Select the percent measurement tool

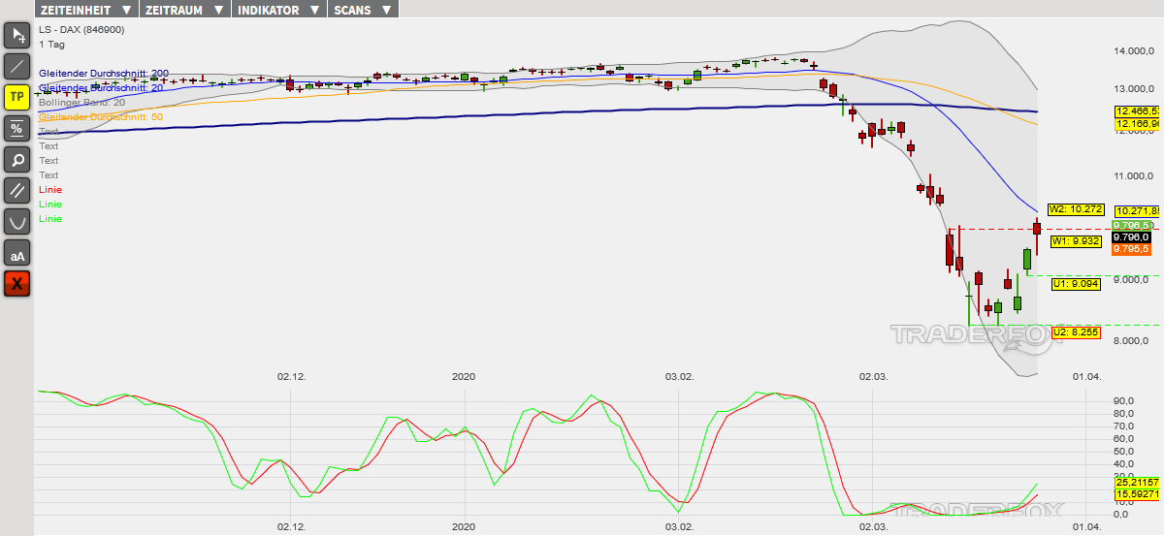[16, 129]
